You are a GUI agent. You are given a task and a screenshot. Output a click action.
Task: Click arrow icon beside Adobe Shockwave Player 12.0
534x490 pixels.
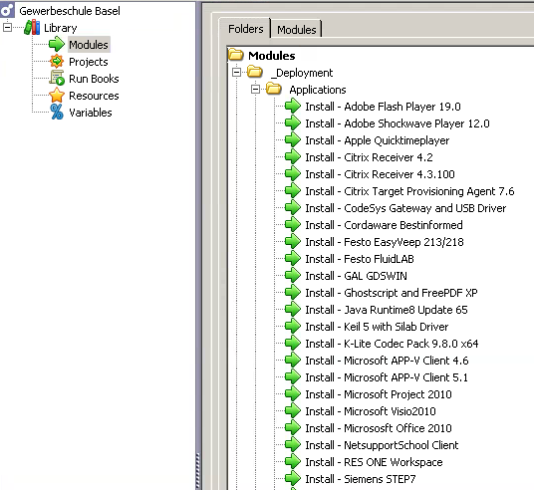click(x=293, y=122)
